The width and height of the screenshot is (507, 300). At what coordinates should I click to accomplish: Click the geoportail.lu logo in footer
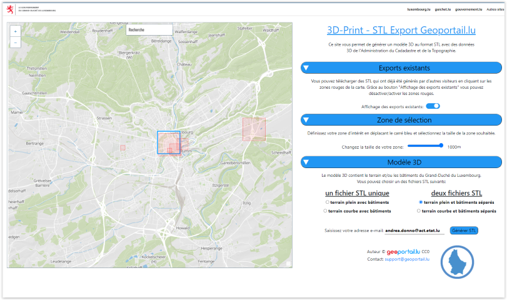(404, 251)
